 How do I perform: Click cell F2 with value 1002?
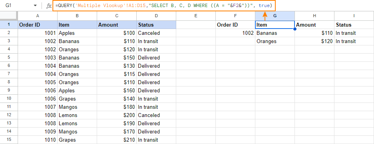click(235, 33)
